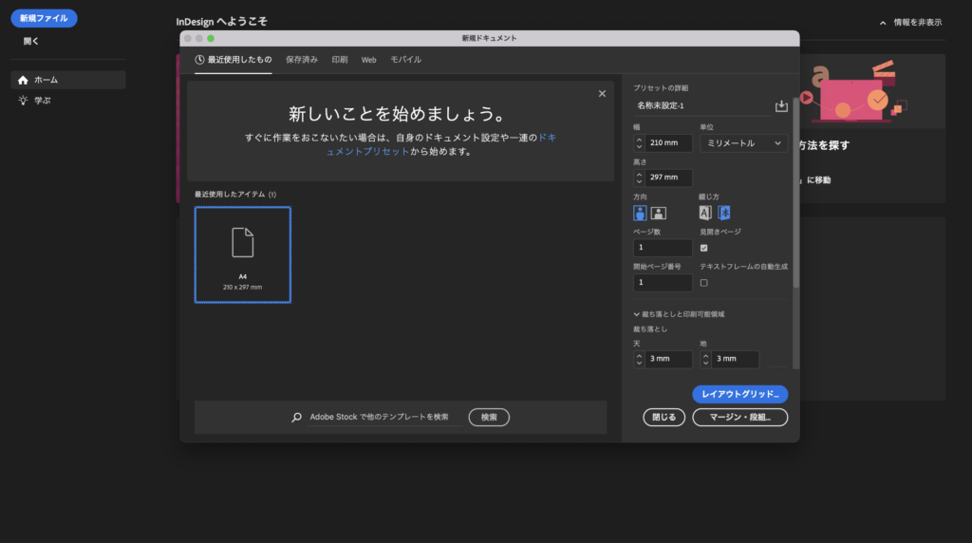Image resolution: width=972 pixels, height=543 pixels.
Task: Click the bottom bleed 3 mm field
Action: [735, 359]
